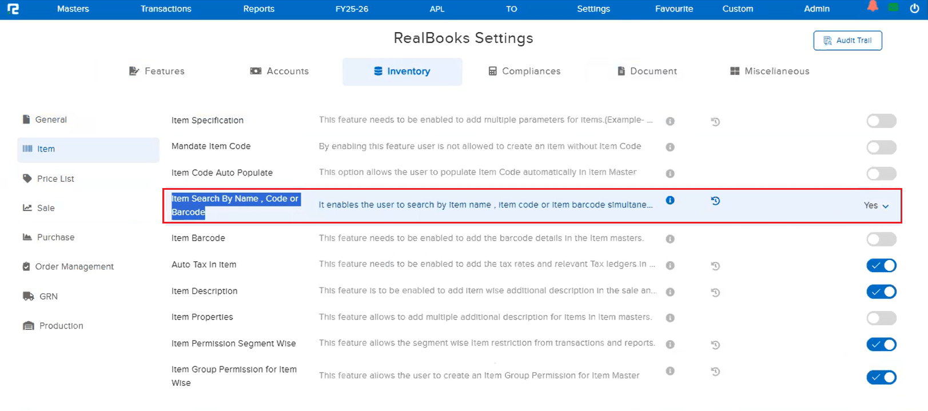Click the Audit Trail button

pos(847,41)
